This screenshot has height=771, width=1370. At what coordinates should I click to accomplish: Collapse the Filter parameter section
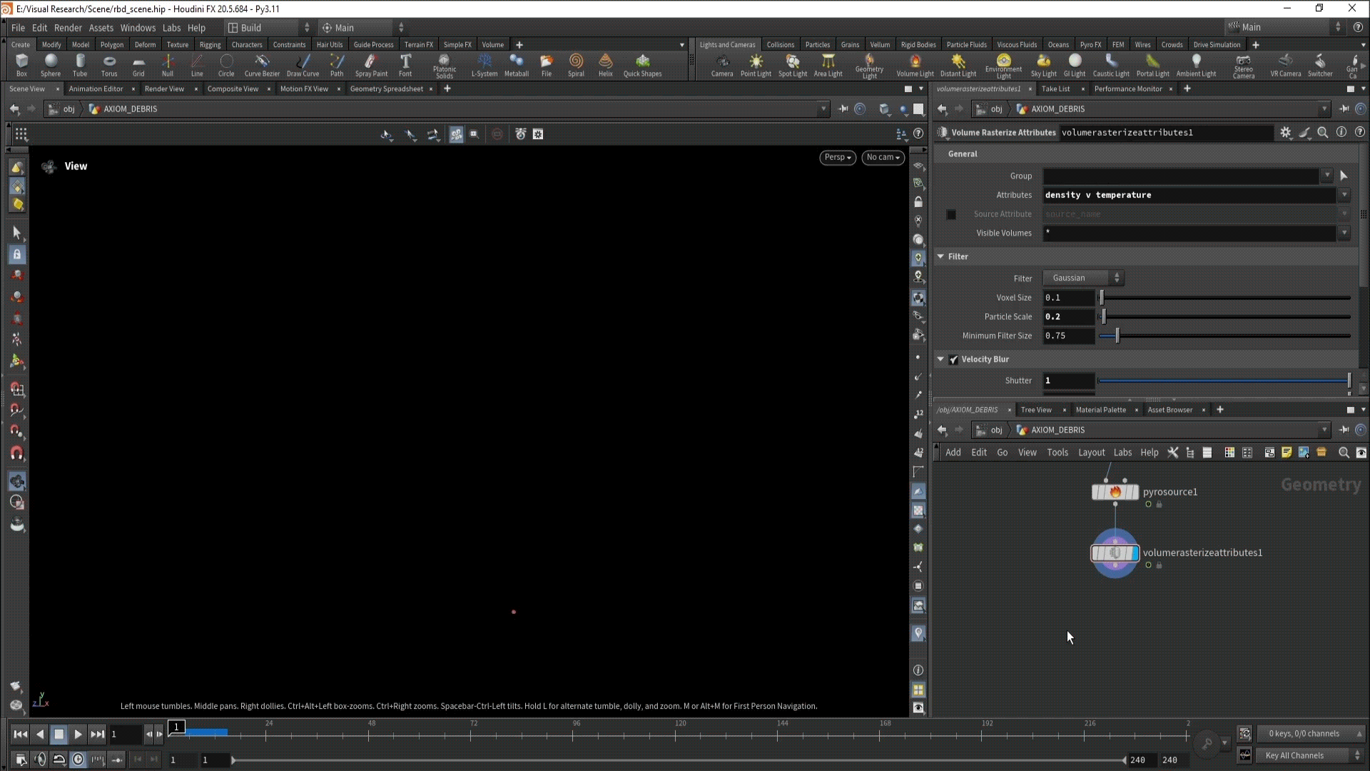[940, 256]
